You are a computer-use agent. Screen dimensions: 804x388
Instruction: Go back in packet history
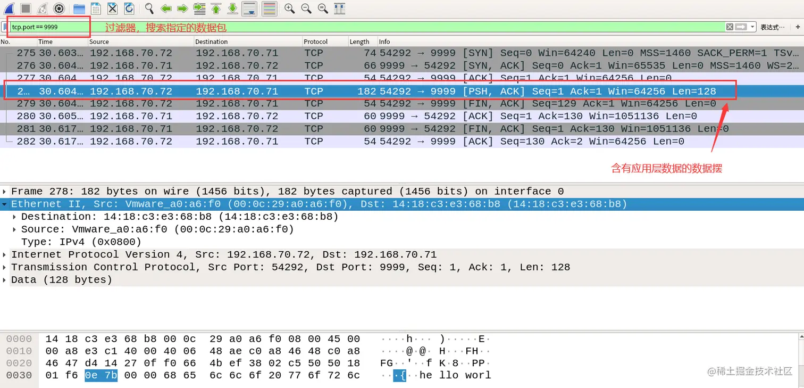click(x=166, y=9)
